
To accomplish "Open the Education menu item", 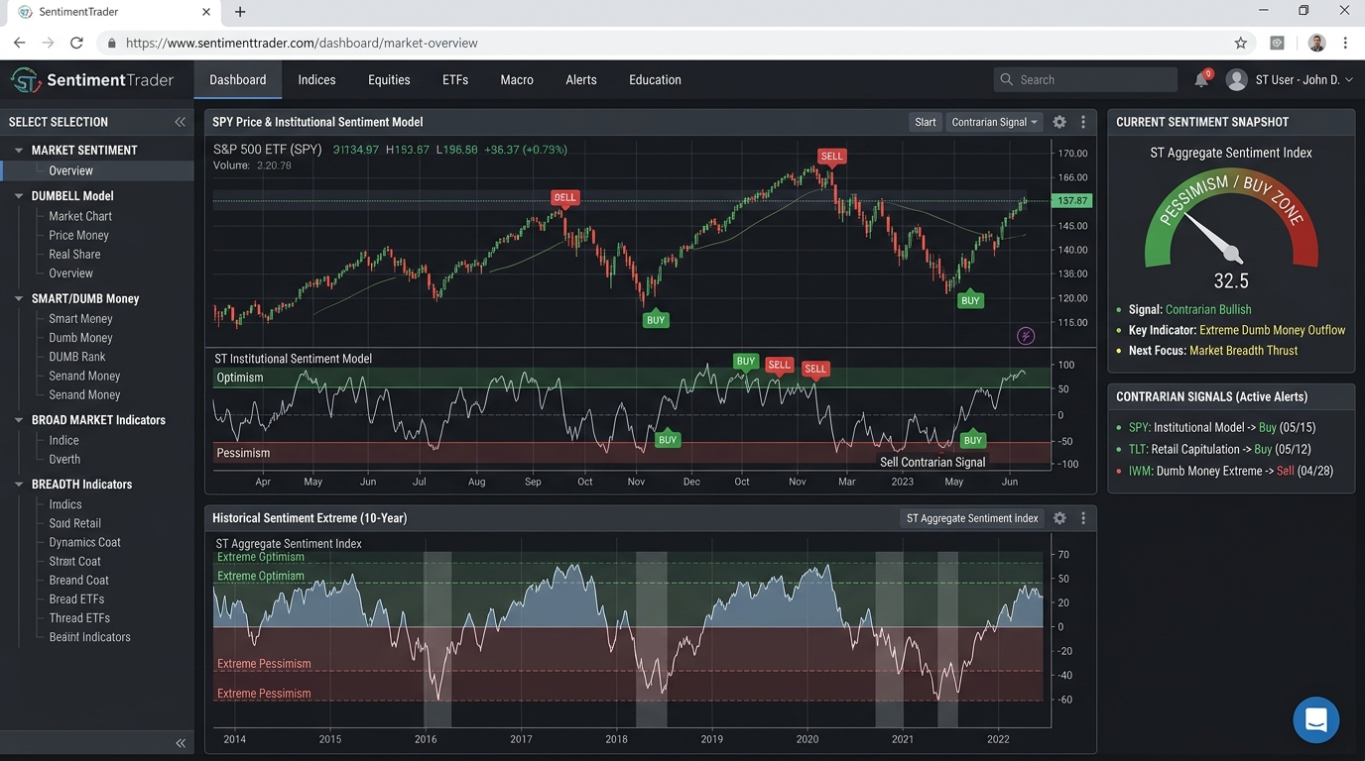I will click(x=654, y=79).
